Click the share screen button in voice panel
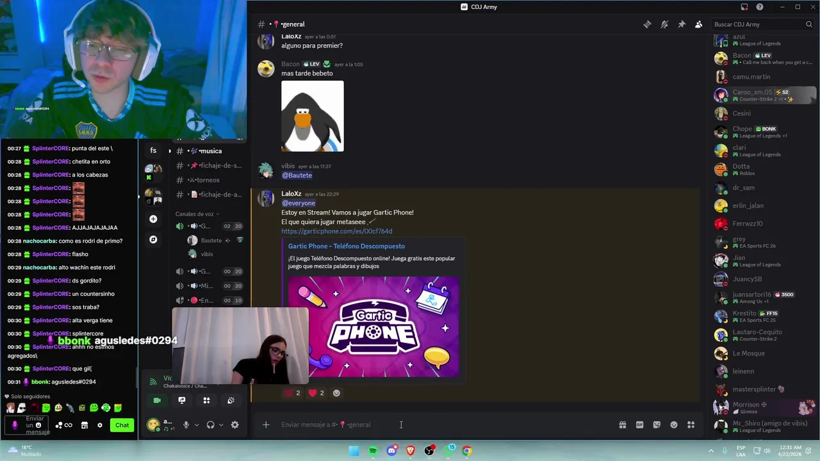 (182, 400)
